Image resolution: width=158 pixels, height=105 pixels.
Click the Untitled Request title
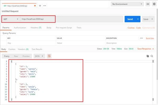(10, 11)
